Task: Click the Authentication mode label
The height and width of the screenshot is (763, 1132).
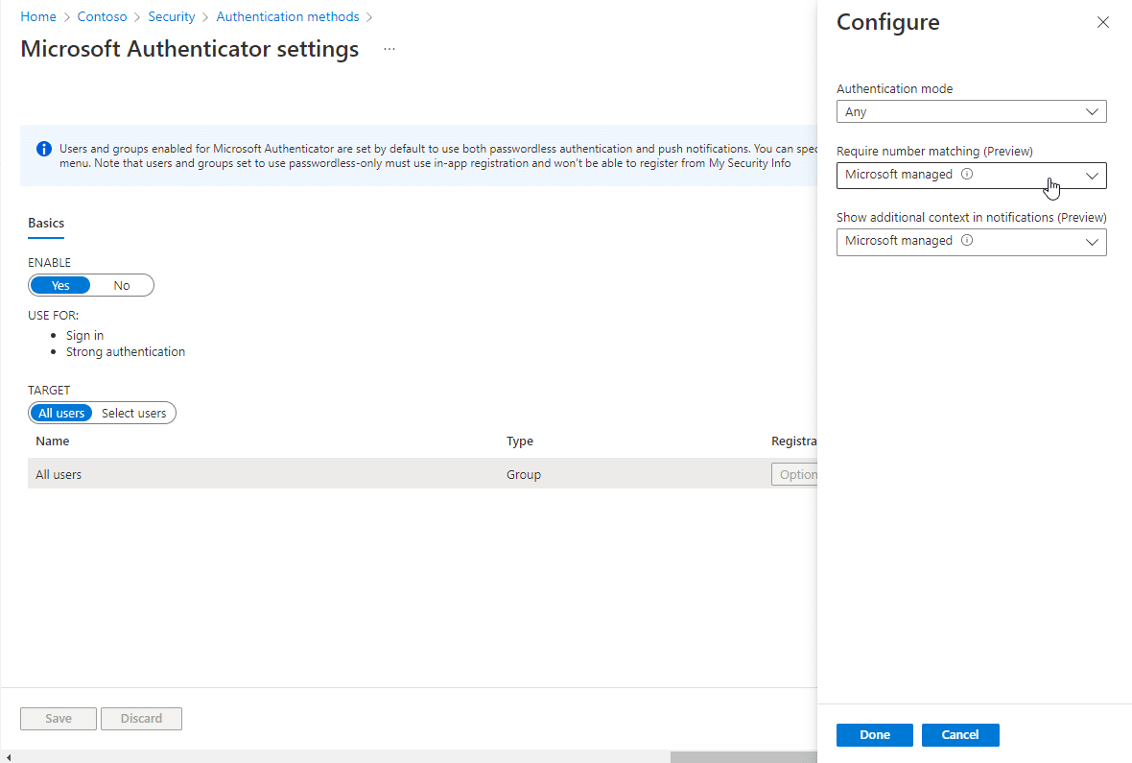Action: [x=894, y=89]
